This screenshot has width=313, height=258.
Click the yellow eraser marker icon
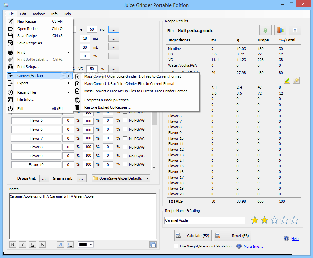tap(296, 80)
